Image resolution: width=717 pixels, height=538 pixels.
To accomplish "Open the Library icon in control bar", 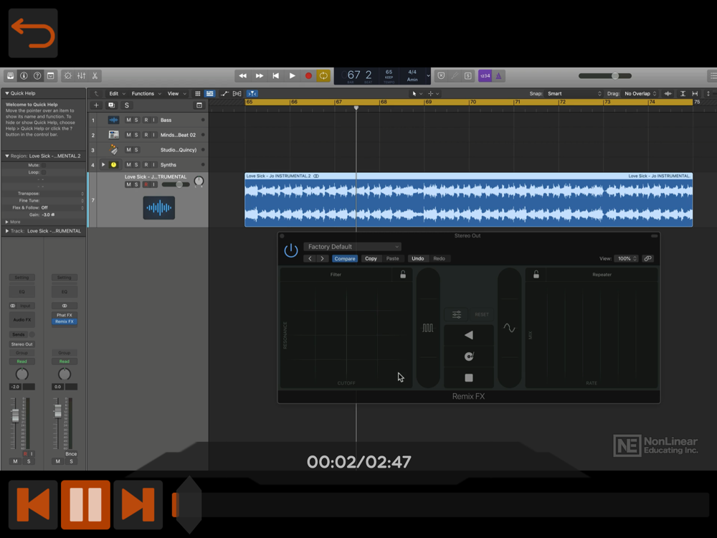I will (x=11, y=75).
